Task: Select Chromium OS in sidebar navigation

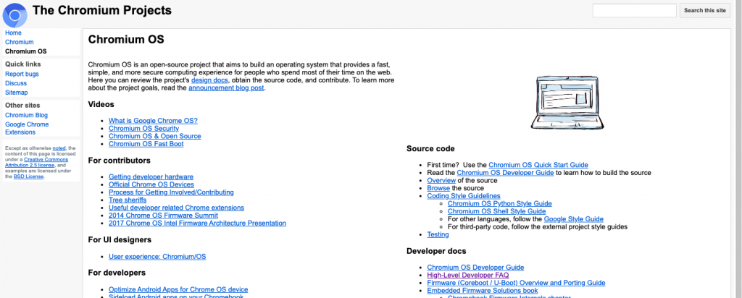Action: point(26,51)
